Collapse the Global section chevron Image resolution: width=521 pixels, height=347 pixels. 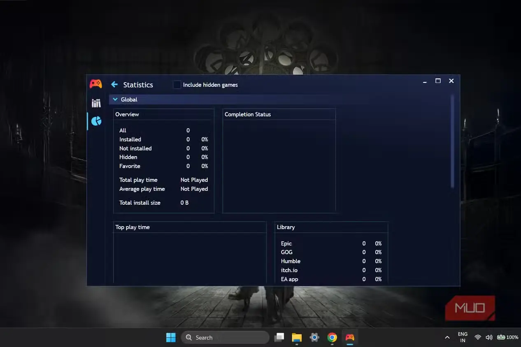pyautogui.click(x=115, y=99)
